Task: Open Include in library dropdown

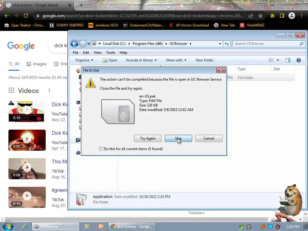Action: point(141,60)
